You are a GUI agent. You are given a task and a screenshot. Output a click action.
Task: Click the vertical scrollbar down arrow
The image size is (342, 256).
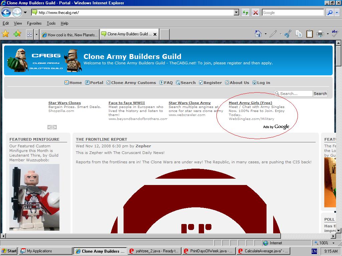click(338, 230)
